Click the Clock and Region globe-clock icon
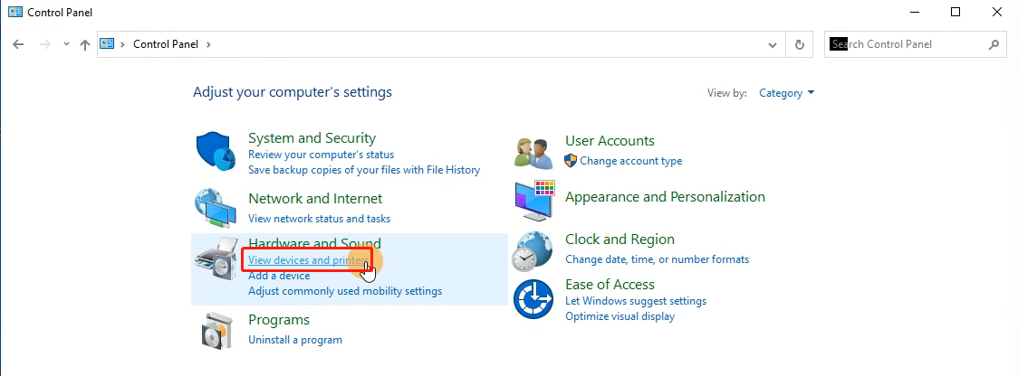Image resolution: width=1018 pixels, height=376 pixels. tap(532, 251)
